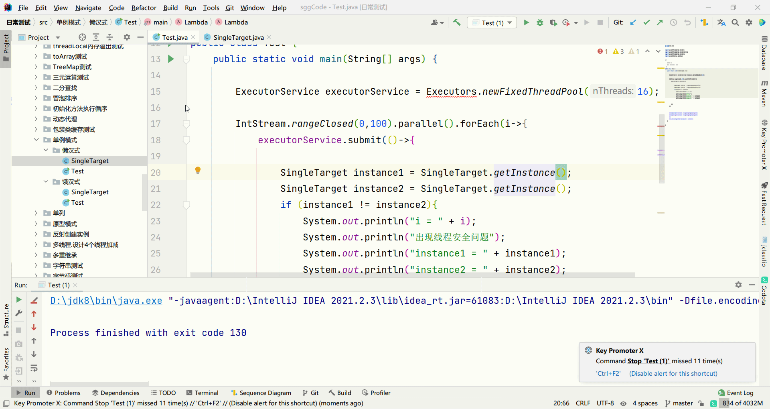Click the Build Project hammer icon
Image resolution: width=770 pixels, height=409 pixels.
coord(456,22)
